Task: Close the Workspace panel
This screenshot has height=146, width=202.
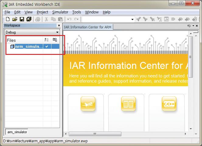Action: pos(59,25)
